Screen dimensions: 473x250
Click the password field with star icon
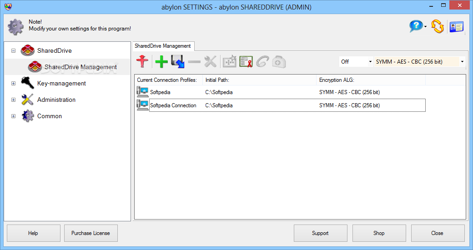point(230,61)
